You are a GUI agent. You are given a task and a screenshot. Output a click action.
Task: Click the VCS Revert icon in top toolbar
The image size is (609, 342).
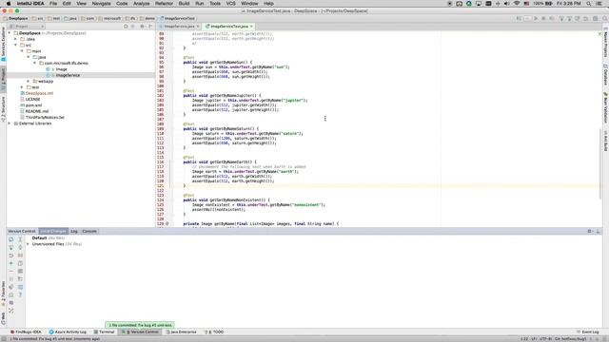click(585, 18)
